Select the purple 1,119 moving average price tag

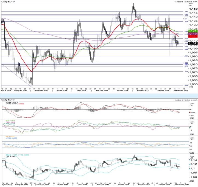pos(193,34)
